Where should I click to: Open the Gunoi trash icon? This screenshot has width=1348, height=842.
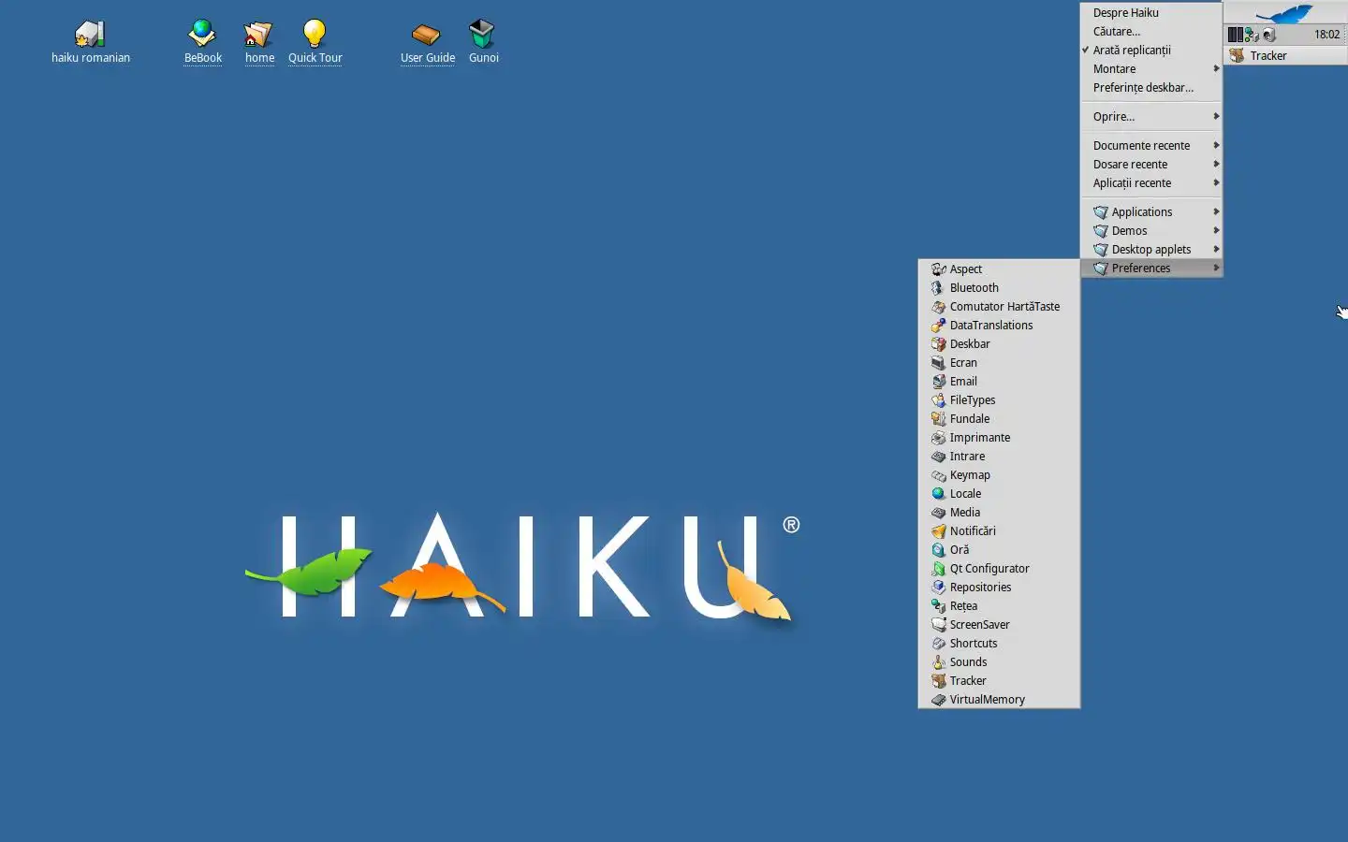pyautogui.click(x=482, y=34)
